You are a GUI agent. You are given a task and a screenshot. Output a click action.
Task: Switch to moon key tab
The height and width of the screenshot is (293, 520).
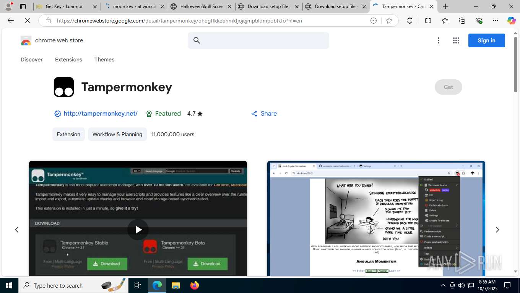(x=135, y=6)
